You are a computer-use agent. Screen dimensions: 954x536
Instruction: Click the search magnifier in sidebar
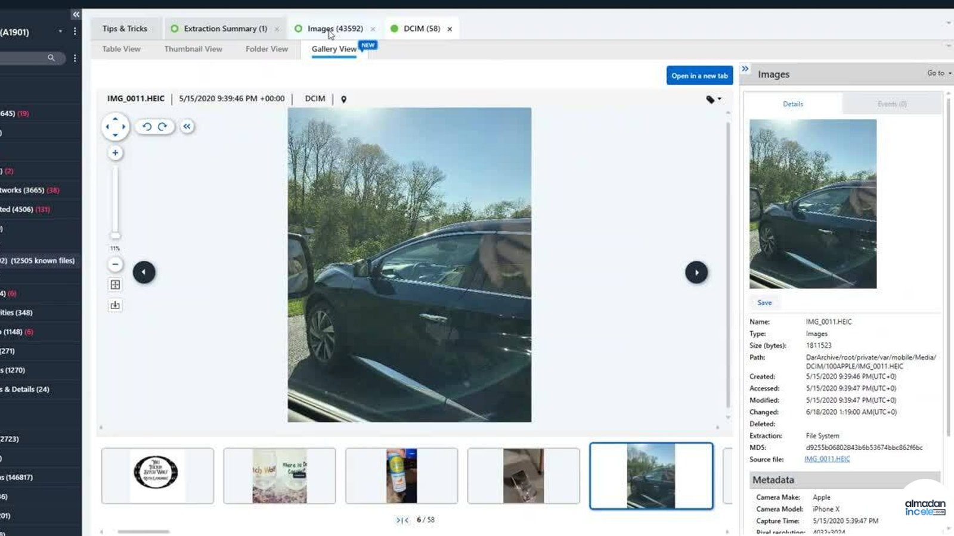(x=51, y=58)
